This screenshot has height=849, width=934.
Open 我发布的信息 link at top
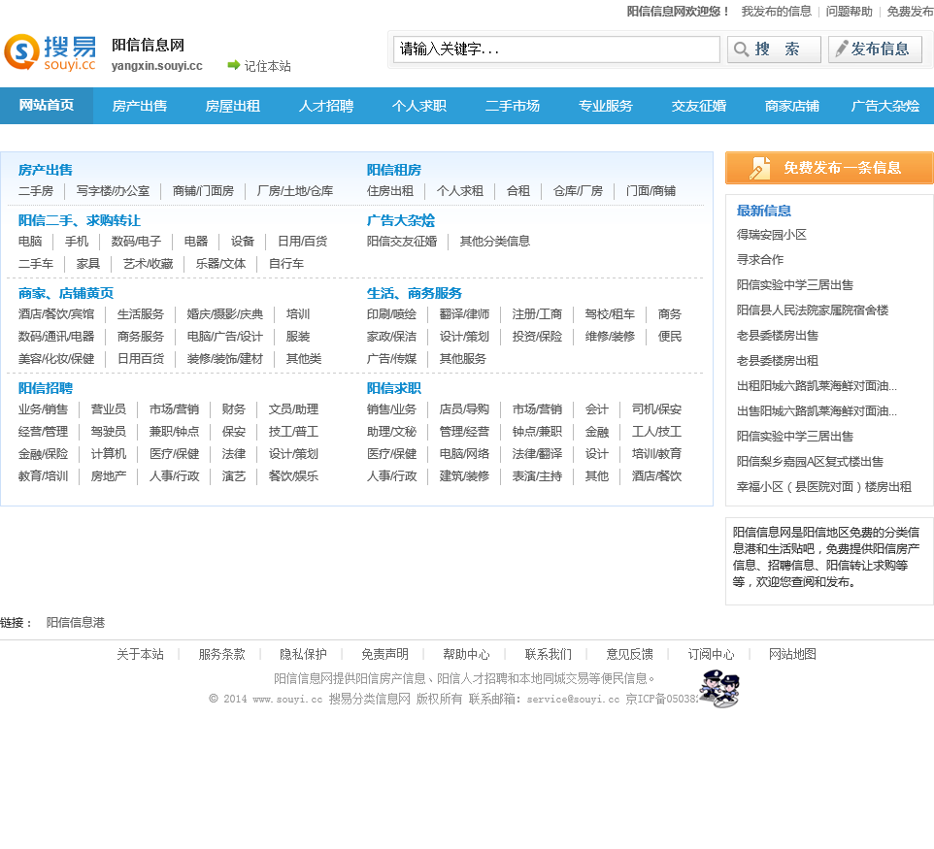pos(776,12)
